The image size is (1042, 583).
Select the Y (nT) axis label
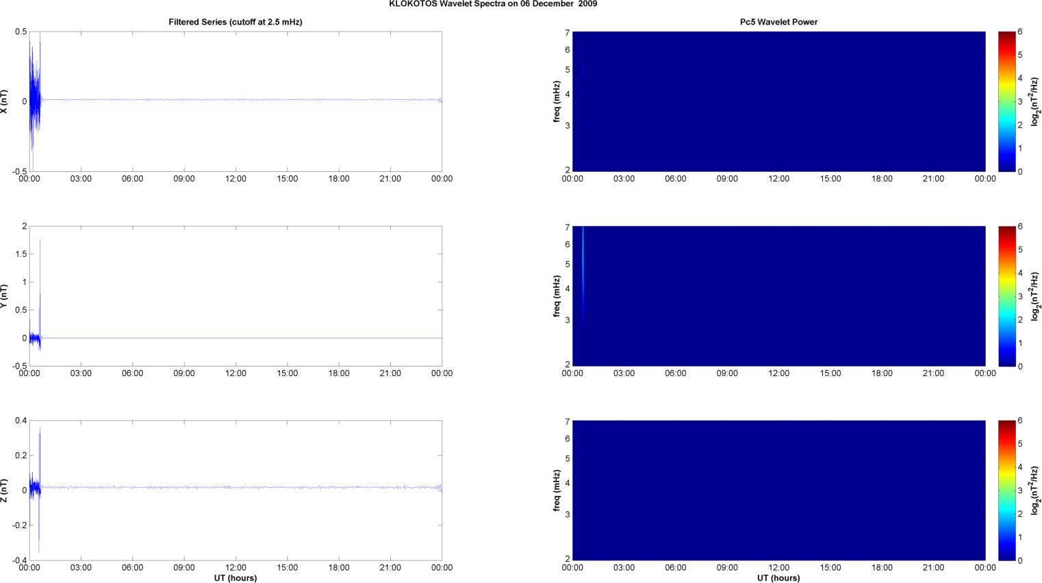pyautogui.click(x=5, y=296)
